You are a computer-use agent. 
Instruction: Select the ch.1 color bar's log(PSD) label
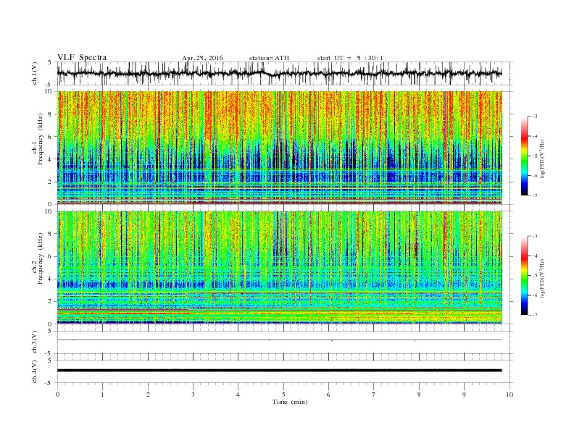click(544, 159)
